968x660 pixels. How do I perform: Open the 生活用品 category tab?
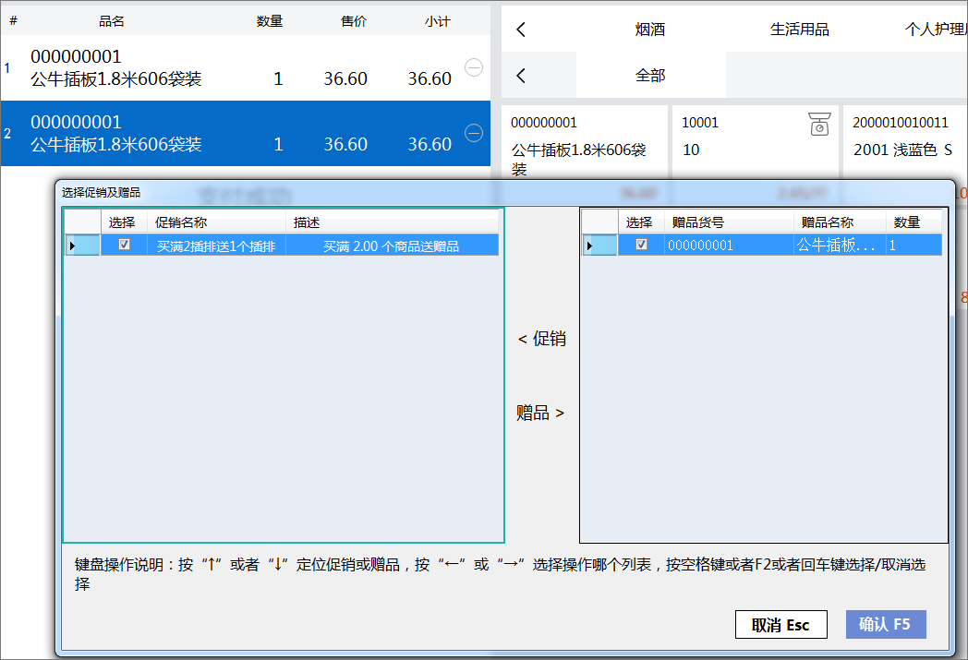800,29
